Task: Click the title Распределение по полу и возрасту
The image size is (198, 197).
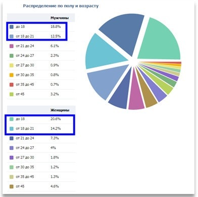Action: (x=61, y=6)
